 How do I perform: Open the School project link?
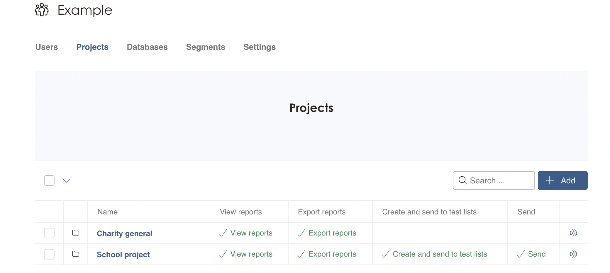(123, 255)
